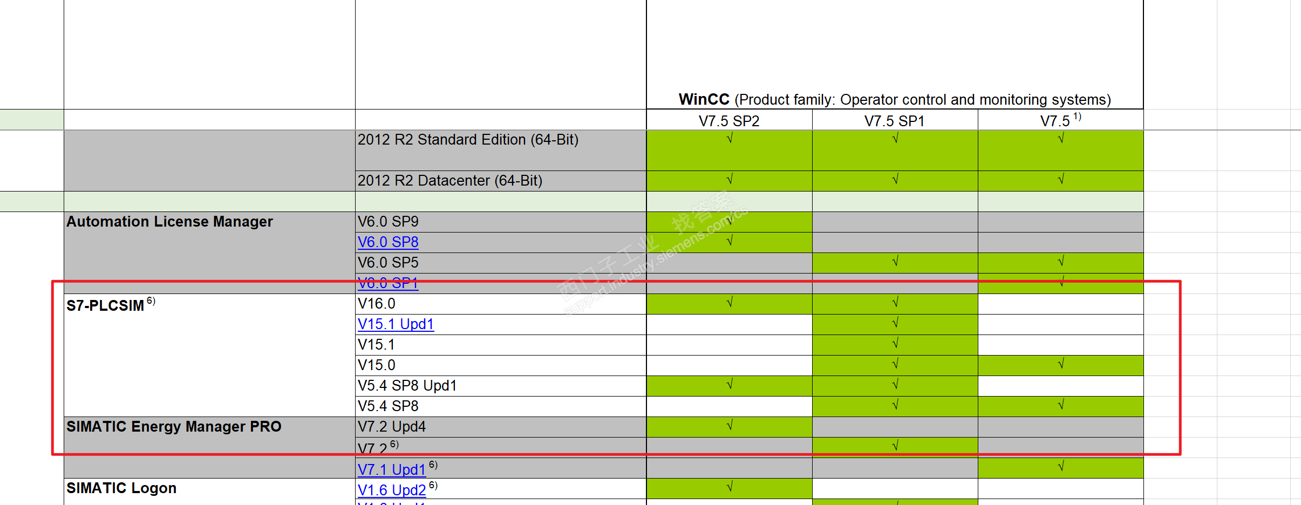The image size is (1301, 505).
Task: Select V1.6 Upd2 checkmark under V7.5 SP2
Action: [x=730, y=488]
